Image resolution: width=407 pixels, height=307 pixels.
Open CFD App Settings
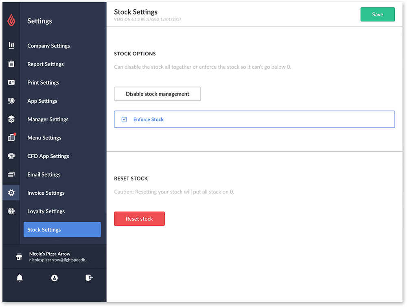(48, 156)
